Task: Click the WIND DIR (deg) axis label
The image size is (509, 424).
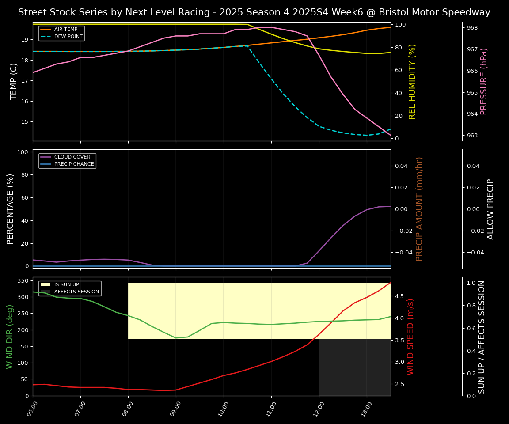Action: tap(10, 337)
